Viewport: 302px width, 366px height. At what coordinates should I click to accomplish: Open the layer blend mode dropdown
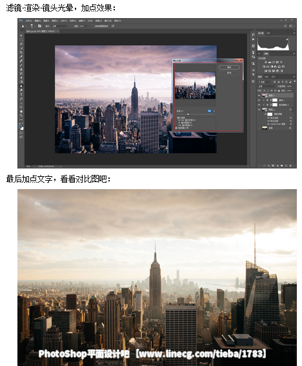[x=267, y=86]
